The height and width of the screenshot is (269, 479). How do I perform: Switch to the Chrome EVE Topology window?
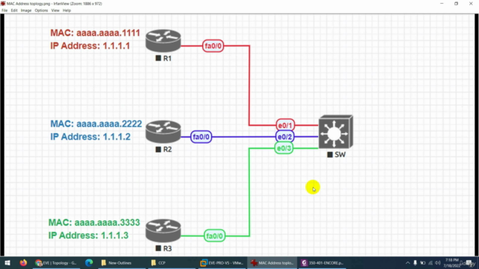[56, 262]
